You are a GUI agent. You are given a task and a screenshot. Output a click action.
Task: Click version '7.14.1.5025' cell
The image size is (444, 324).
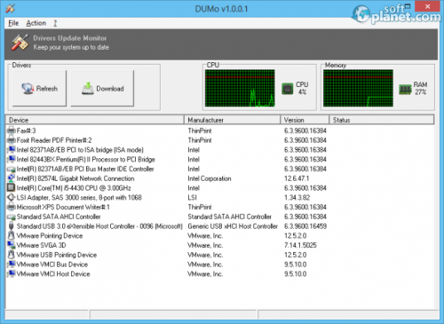300,245
